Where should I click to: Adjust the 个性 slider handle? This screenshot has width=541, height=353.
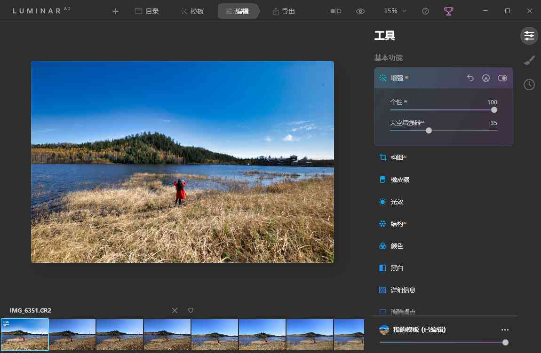coord(494,110)
